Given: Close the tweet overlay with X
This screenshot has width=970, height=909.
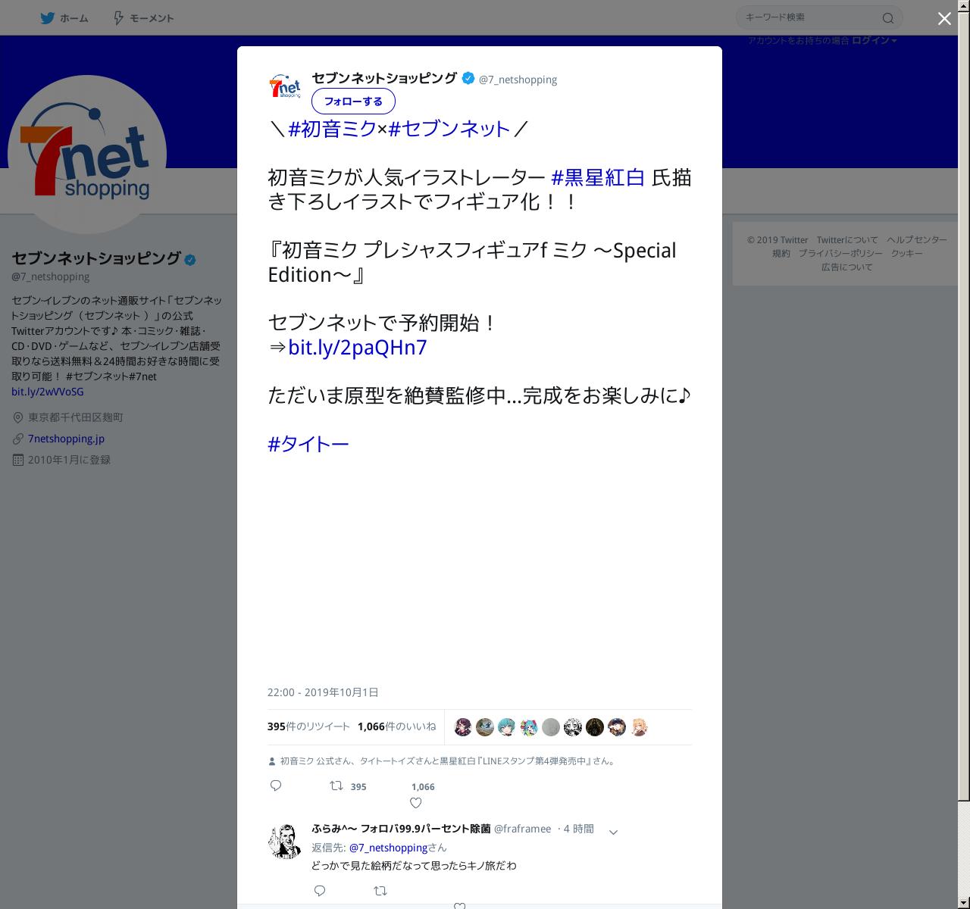Looking at the screenshot, I should [944, 19].
